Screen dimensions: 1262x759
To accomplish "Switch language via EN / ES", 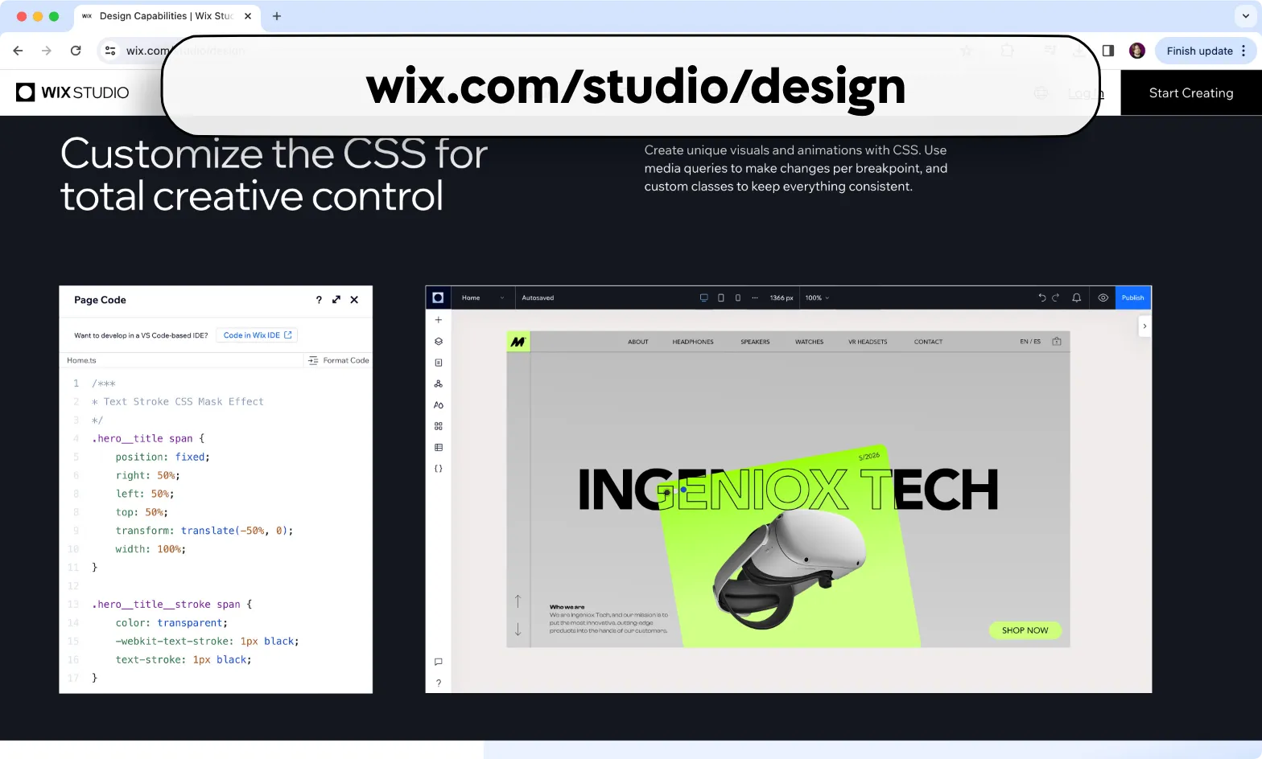I will tap(1030, 342).
